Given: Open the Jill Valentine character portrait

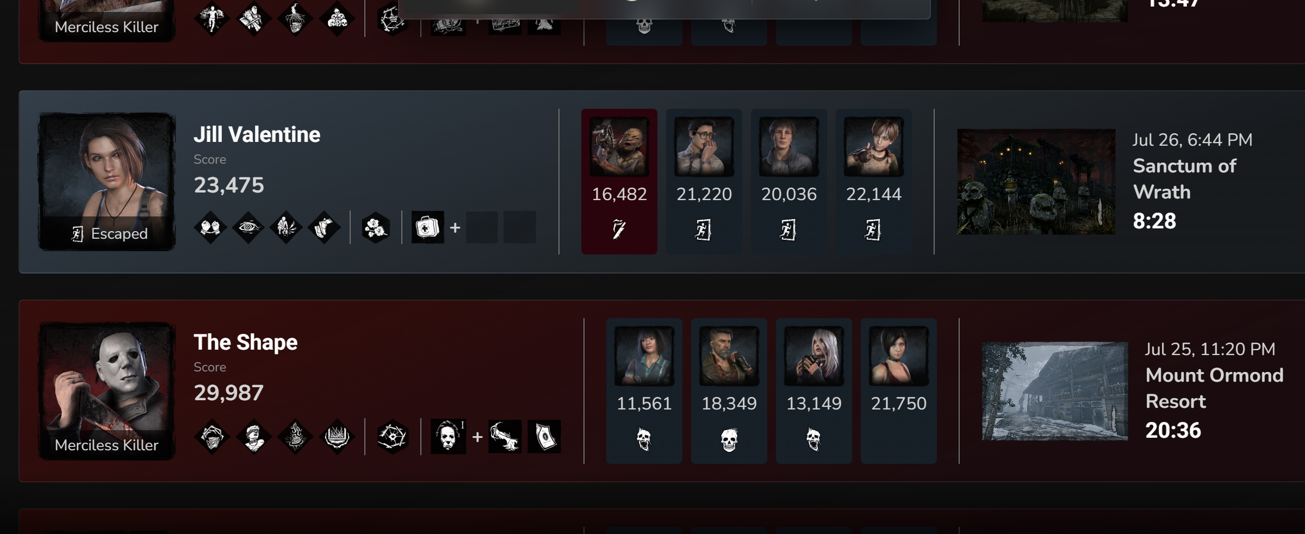Looking at the screenshot, I should [107, 182].
